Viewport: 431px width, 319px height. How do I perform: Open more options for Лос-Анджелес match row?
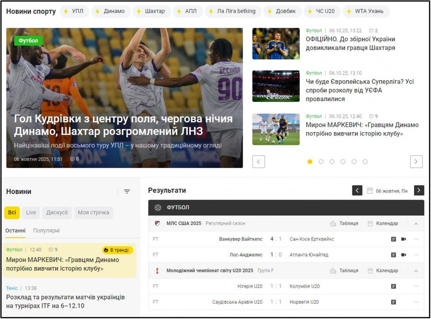click(x=416, y=255)
